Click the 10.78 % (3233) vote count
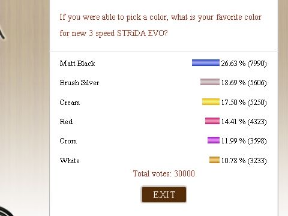 pyautogui.click(x=244, y=161)
